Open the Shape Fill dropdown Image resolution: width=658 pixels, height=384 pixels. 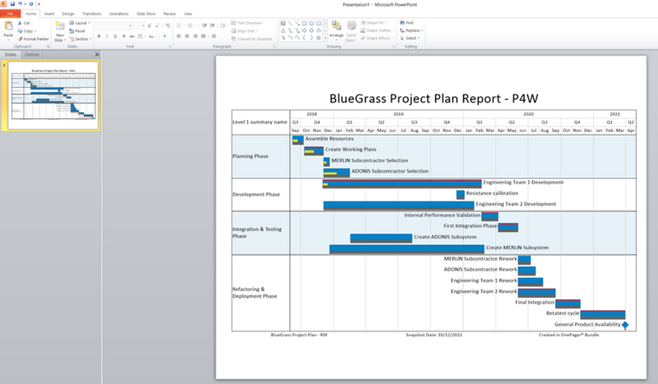373,23
